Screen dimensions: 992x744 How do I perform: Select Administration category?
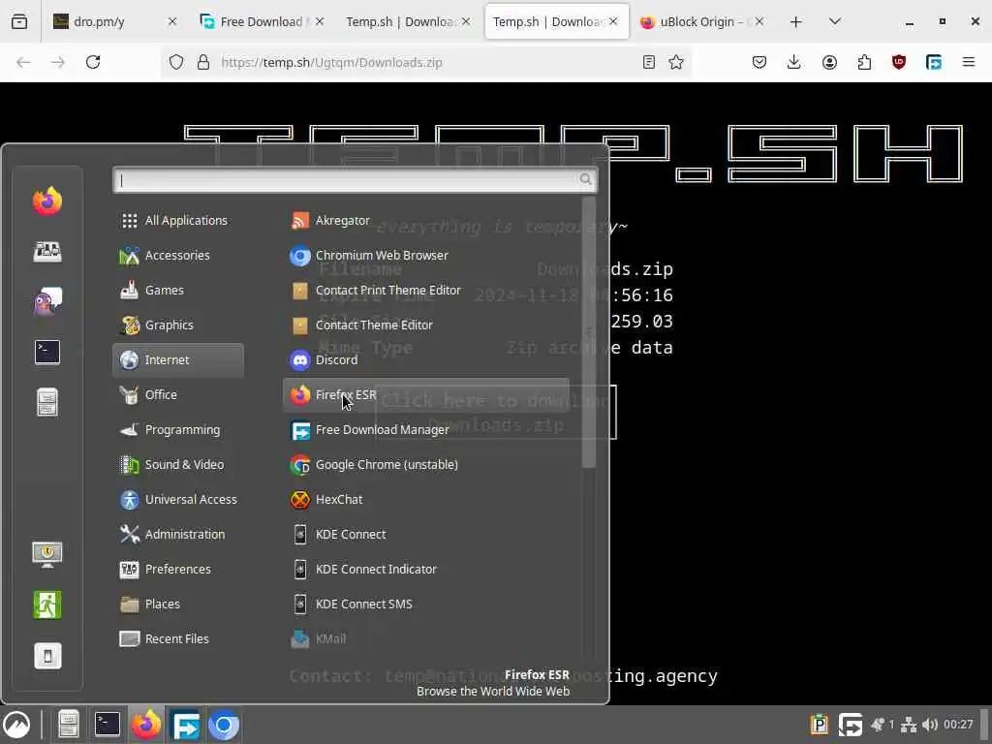[x=178, y=534]
